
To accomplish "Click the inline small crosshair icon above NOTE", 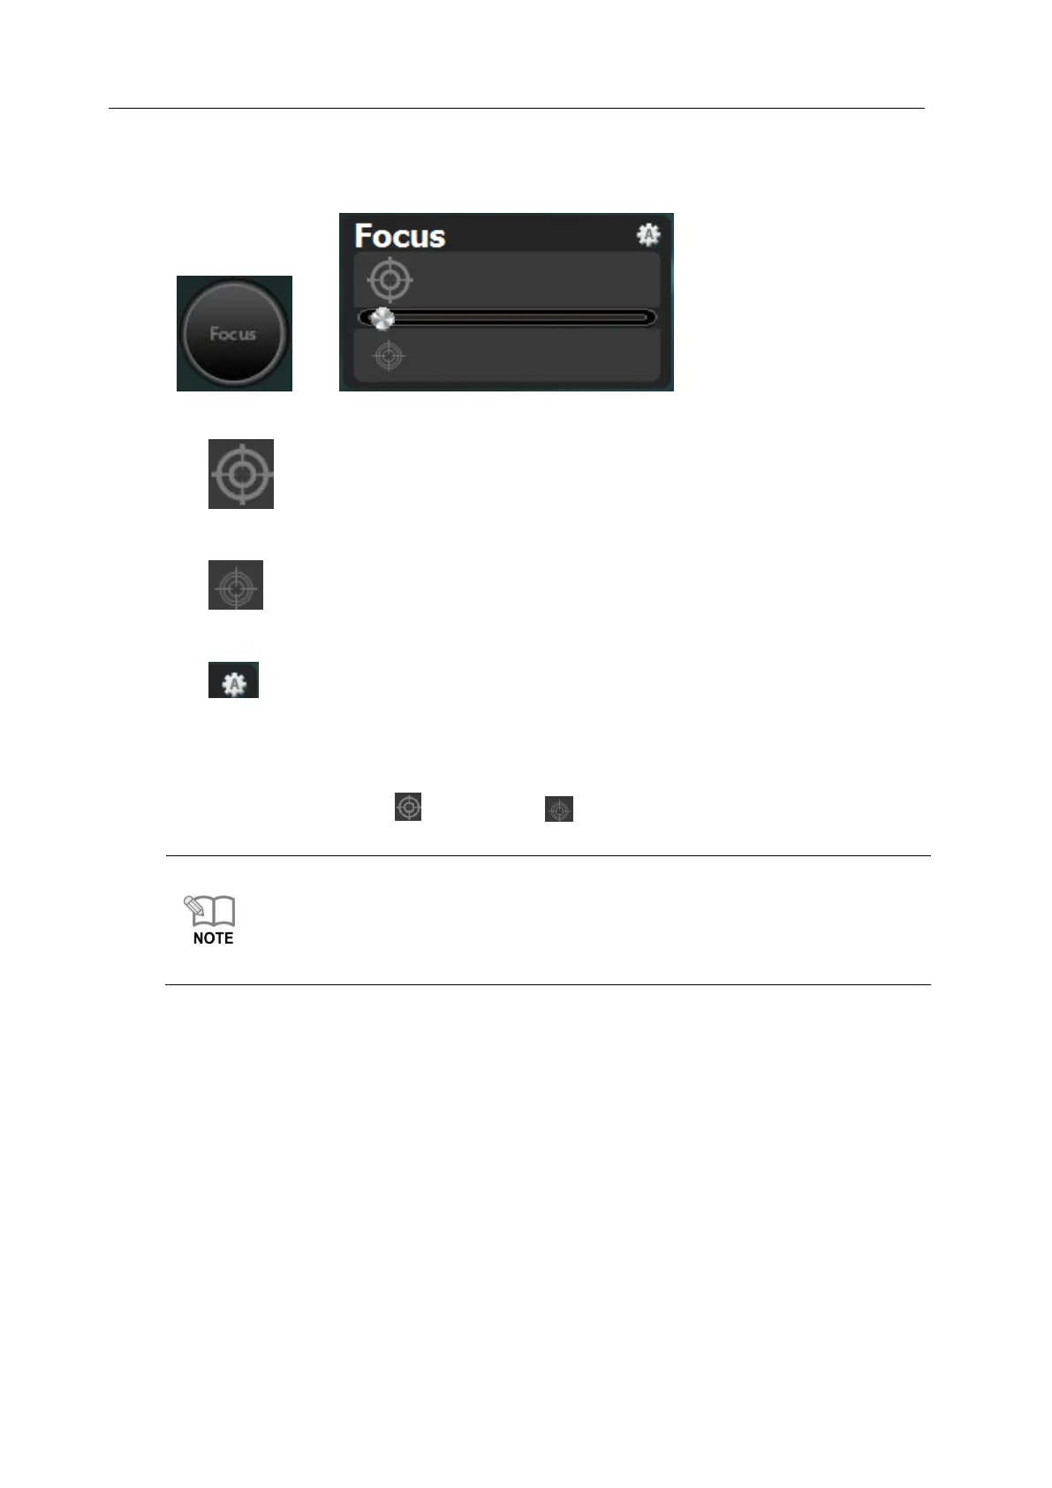I will tap(559, 809).
